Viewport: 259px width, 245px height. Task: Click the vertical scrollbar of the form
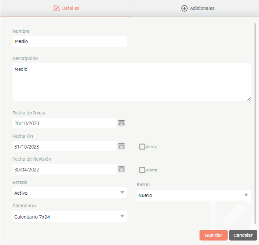[255, 123]
